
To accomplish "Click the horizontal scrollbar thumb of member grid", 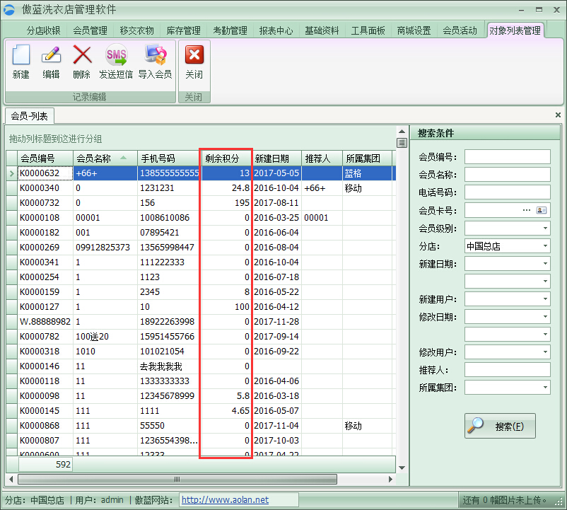I will pos(177,480).
